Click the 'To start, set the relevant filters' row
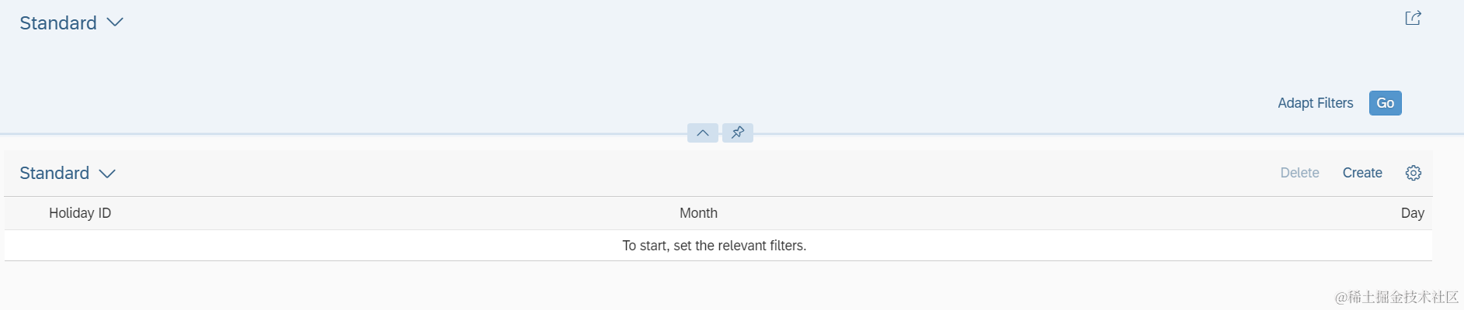1464x310 pixels. (x=714, y=246)
